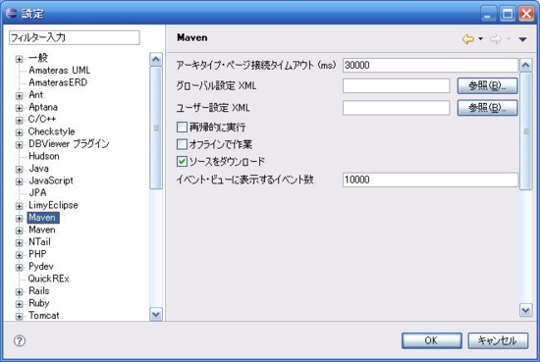Expand the Tomcat tree node

20,316
